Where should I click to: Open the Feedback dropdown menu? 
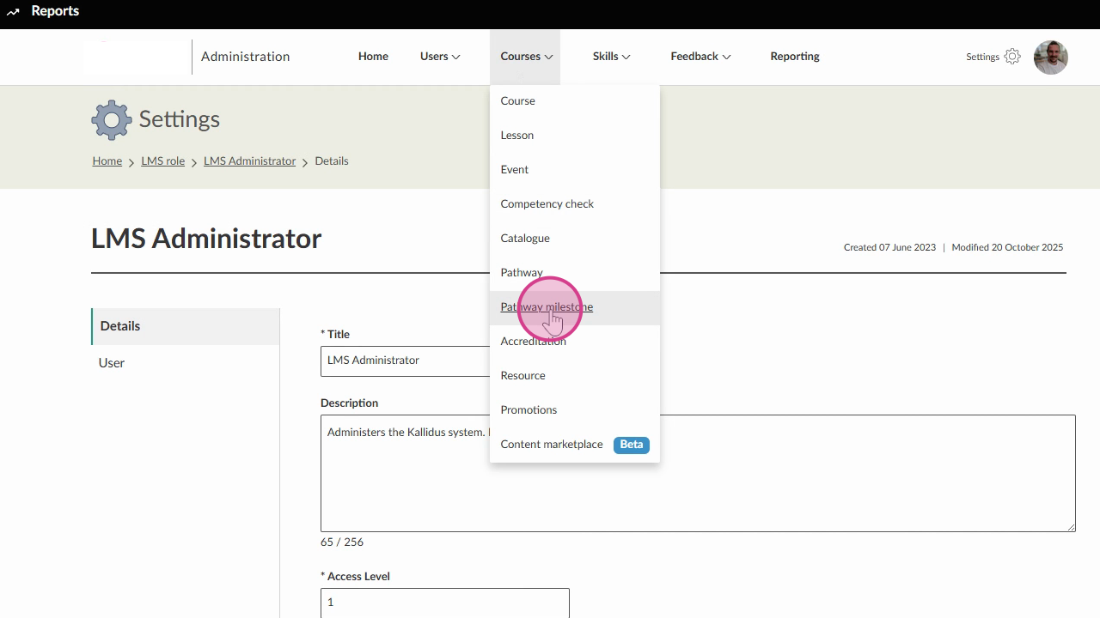click(700, 57)
